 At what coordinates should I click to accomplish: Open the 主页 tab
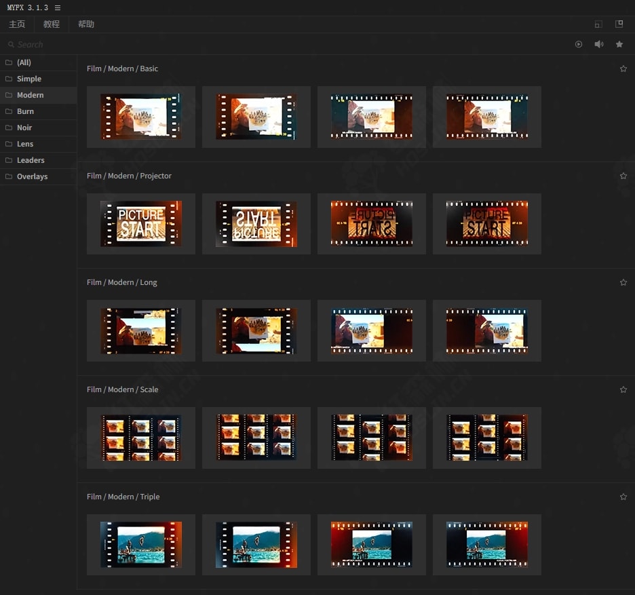pos(17,24)
